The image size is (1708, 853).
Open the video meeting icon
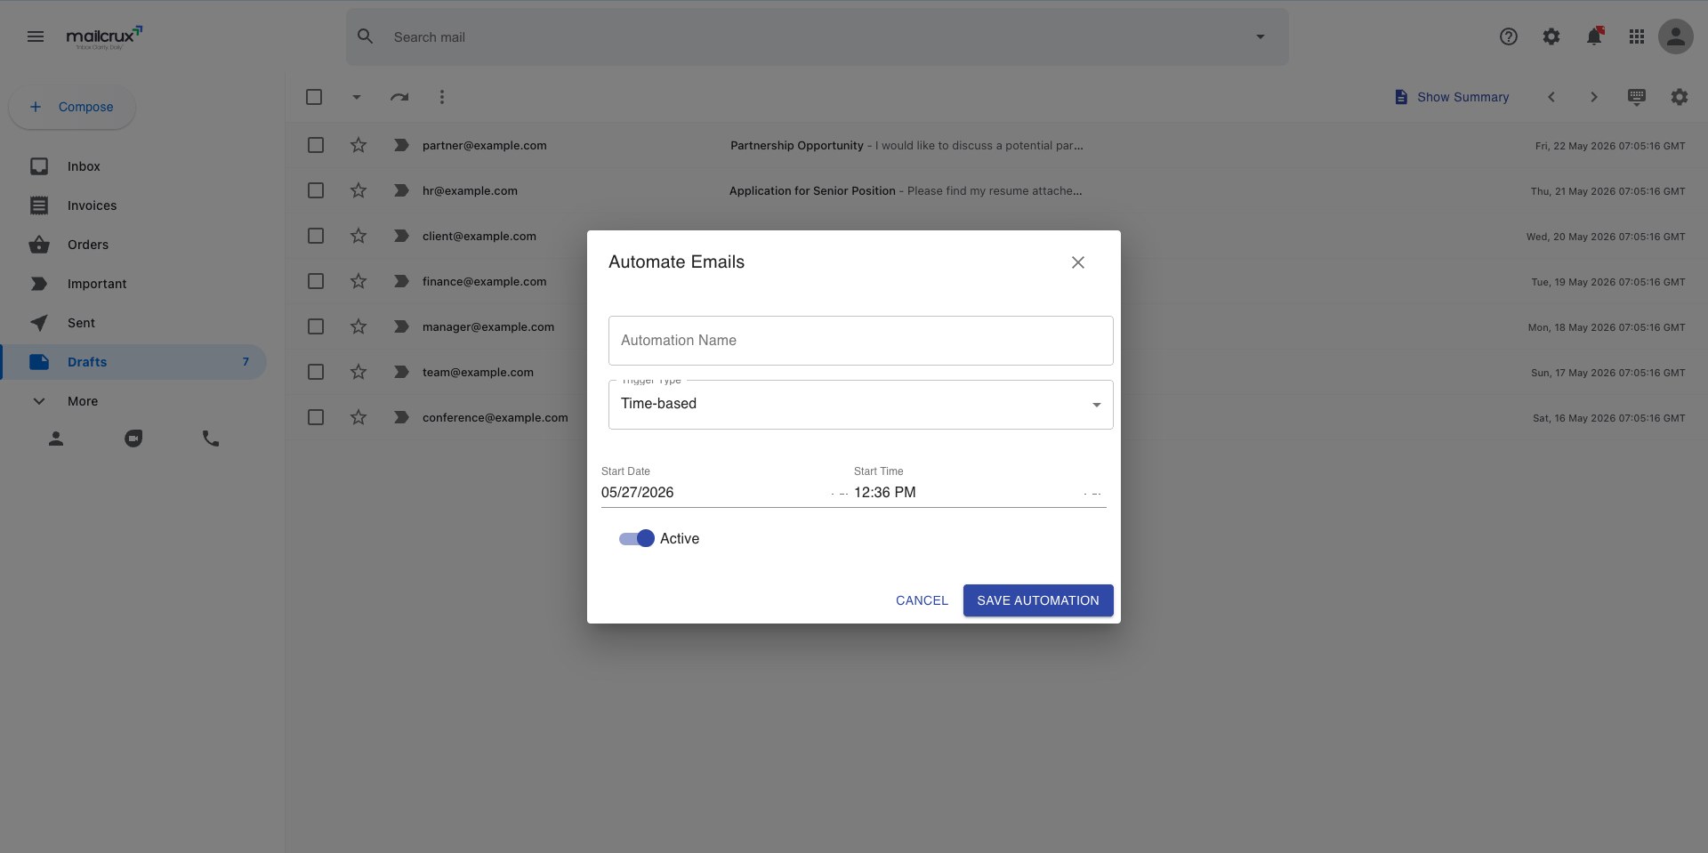pos(133,439)
